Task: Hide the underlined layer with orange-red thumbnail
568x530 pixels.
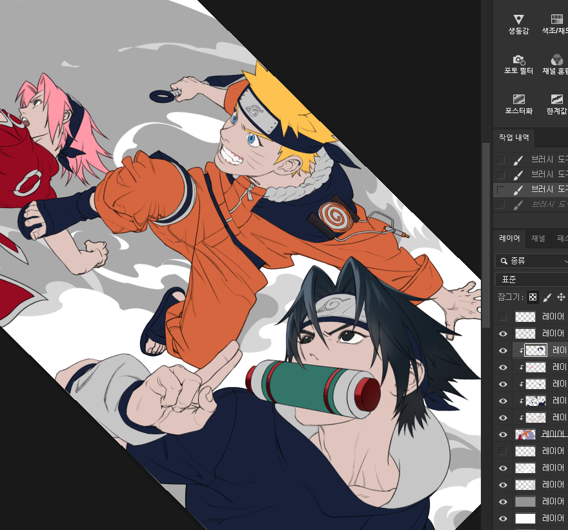Action: pyautogui.click(x=503, y=434)
